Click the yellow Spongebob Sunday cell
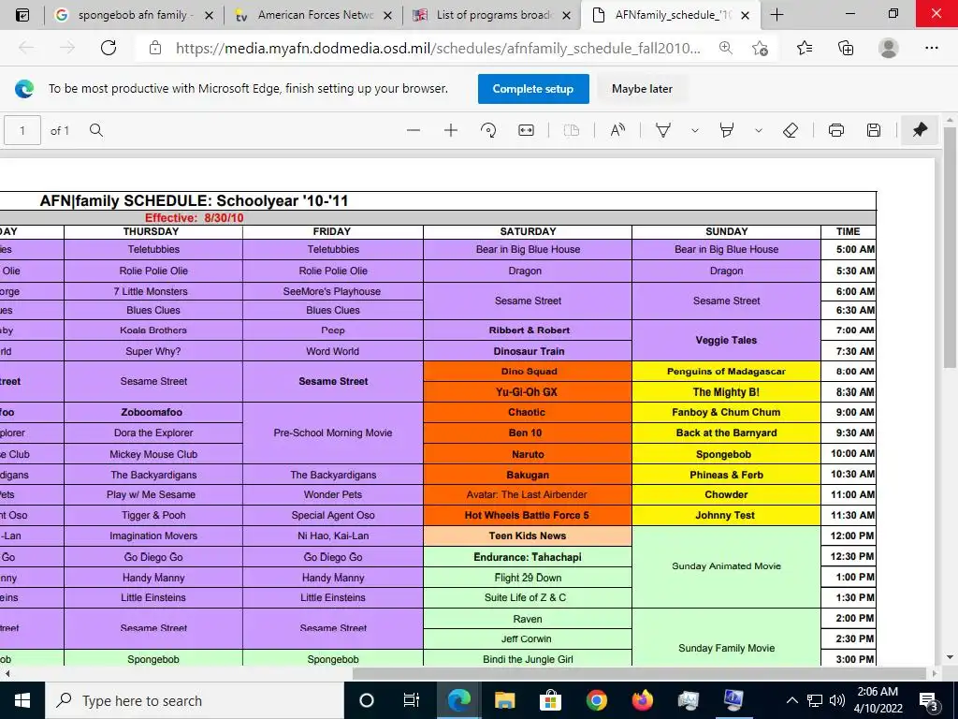Image resolution: width=958 pixels, height=719 pixels. [726, 454]
